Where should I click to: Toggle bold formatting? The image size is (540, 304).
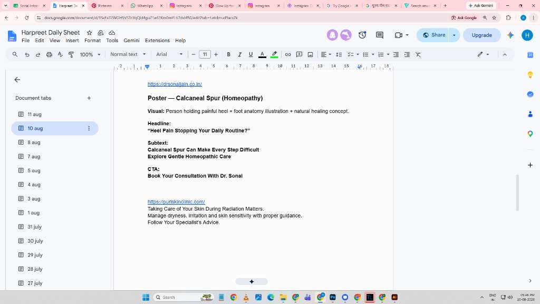228,54
